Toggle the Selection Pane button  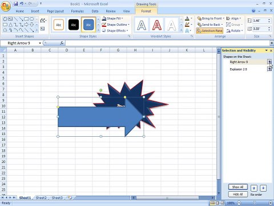pos(209,31)
